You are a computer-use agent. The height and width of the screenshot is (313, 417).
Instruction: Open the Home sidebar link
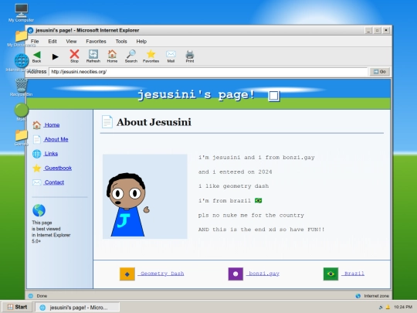pos(52,125)
